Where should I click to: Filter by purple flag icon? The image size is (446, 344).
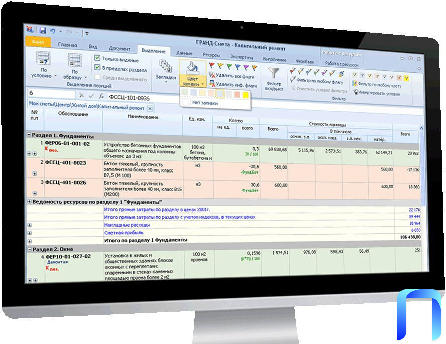pyautogui.click(x=324, y=73)
